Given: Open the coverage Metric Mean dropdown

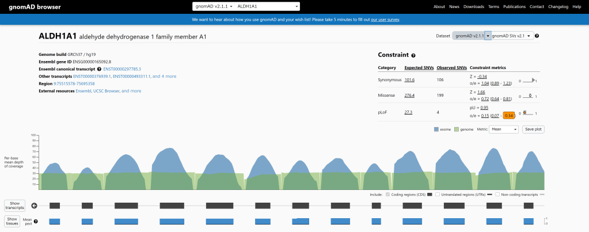Looking at the screenshot, I should coord(503,130).
